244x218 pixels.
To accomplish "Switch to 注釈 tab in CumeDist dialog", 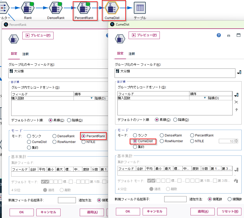I will 132,54.
